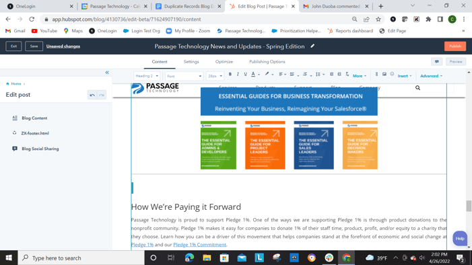Bookmark this page with star icon
Viewport: 472px width, 265px height.
point(378,20)
